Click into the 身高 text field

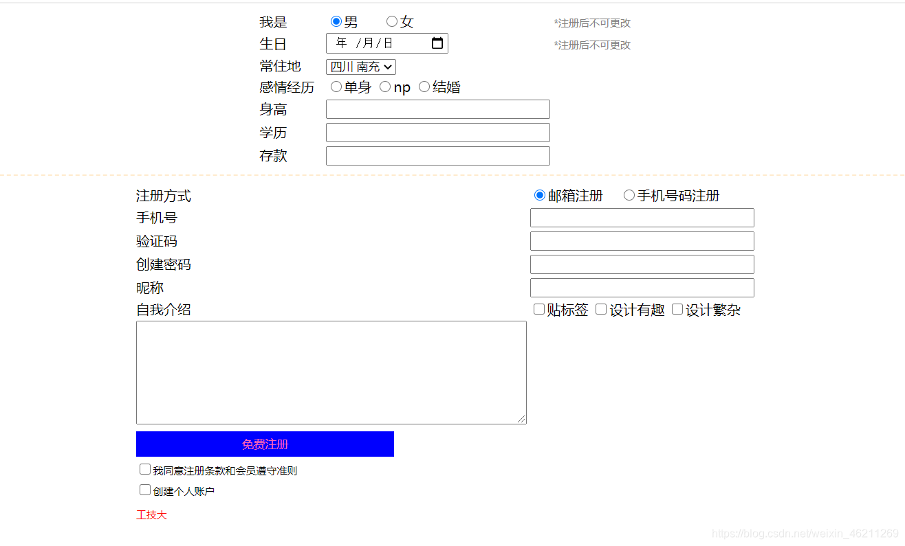pos(438,109)
